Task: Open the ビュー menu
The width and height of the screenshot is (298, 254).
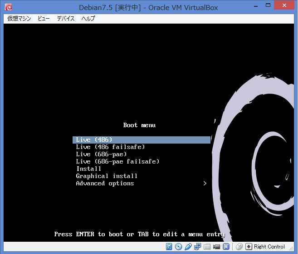Action: (44, 19)
